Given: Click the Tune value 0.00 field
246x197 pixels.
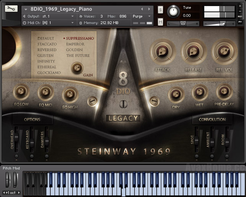Looking at the screenshot, I should pos(187,16).
